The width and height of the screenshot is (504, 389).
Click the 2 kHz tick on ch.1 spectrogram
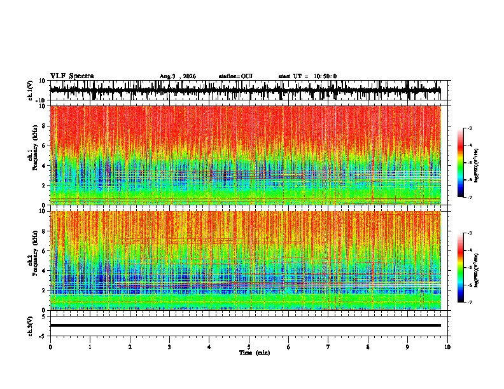pyautogui.click(x=44, y=186)
